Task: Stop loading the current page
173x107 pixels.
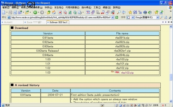Action: pyautogui.click(x=60, y=12)
